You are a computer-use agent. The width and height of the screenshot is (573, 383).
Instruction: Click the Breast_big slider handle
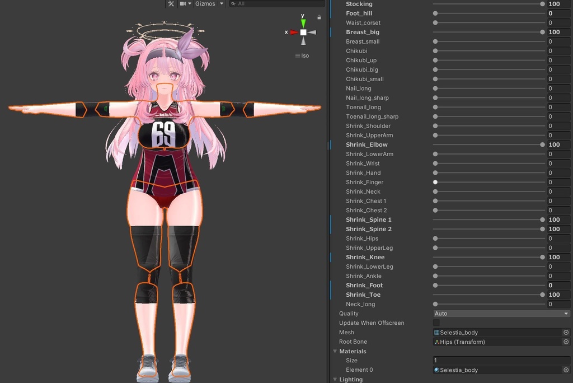tap(542, 32)
